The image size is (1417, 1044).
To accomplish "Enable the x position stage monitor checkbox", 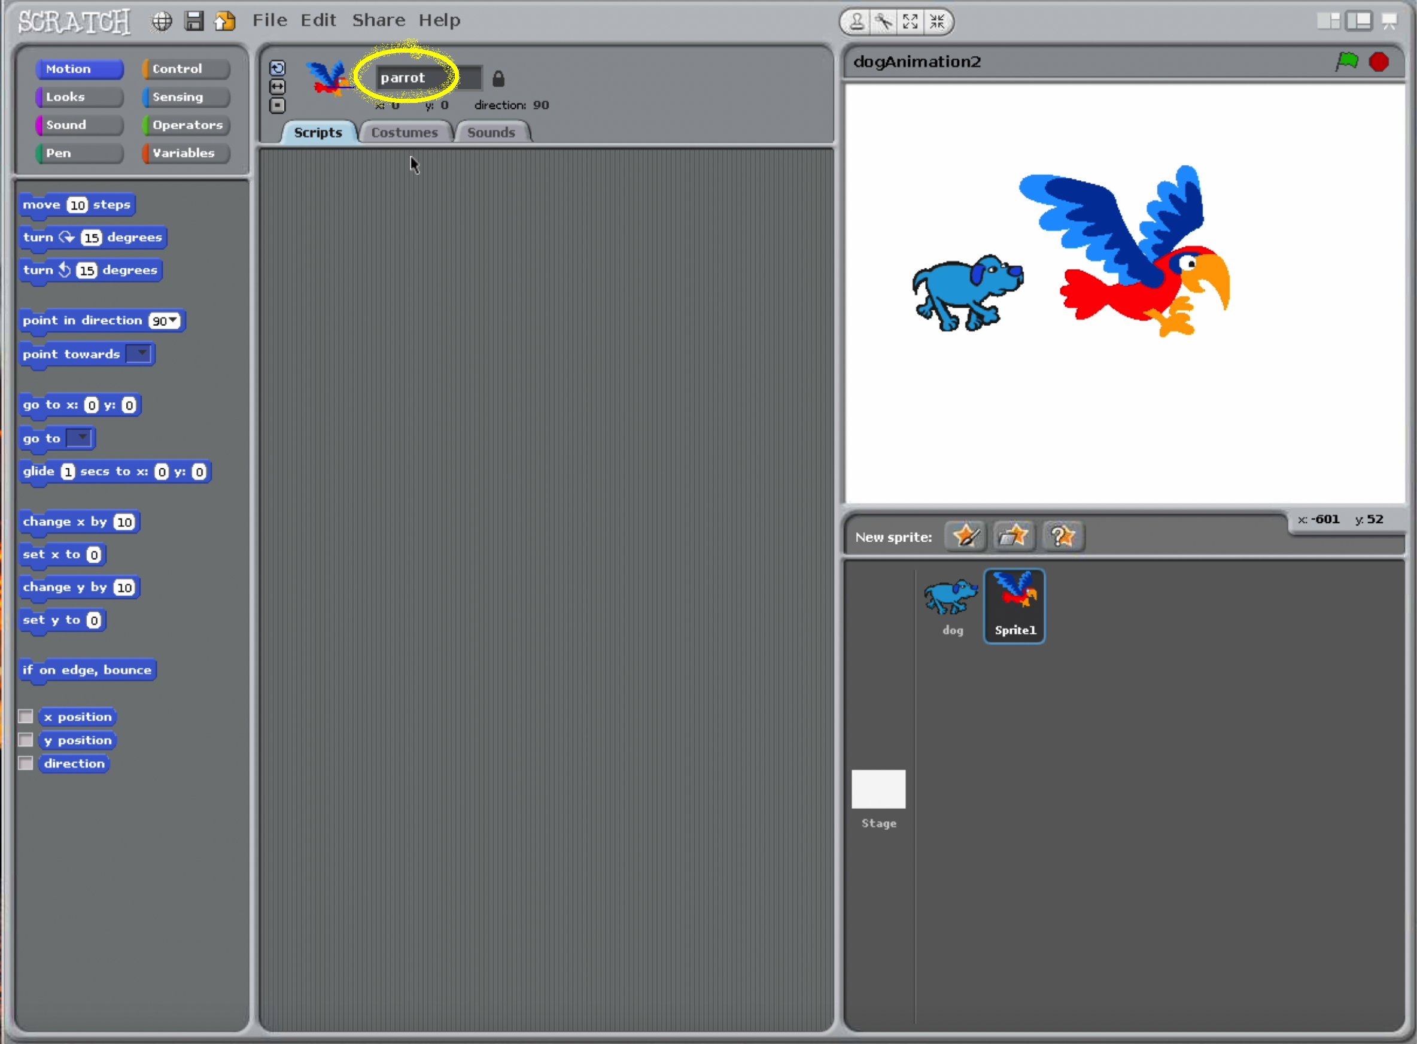I will coord(25,716).
